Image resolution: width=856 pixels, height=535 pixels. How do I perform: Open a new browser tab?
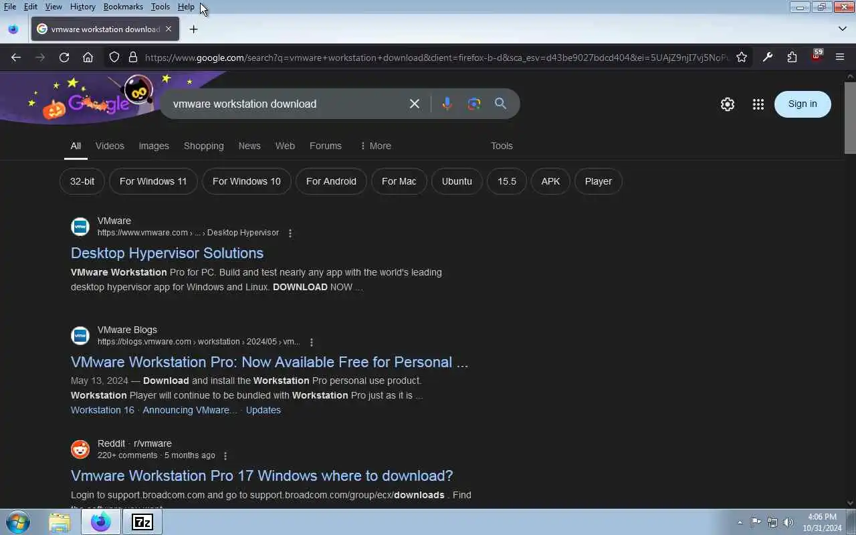pyautogui.click(x=194, y=29)
